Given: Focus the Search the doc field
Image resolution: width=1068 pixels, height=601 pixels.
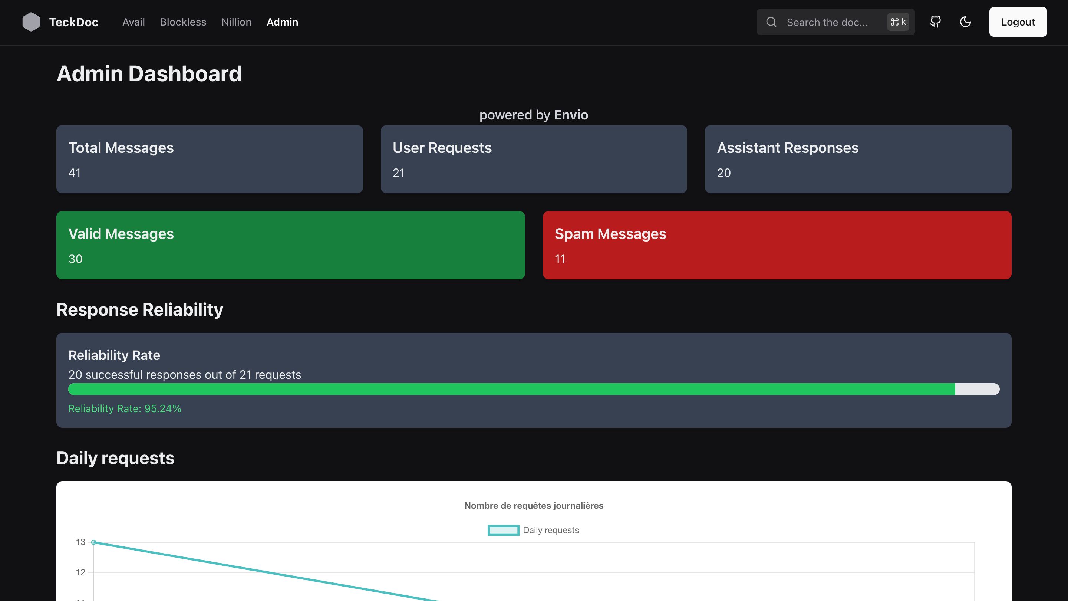Looking at the screenshot, I should click(835, 22).
